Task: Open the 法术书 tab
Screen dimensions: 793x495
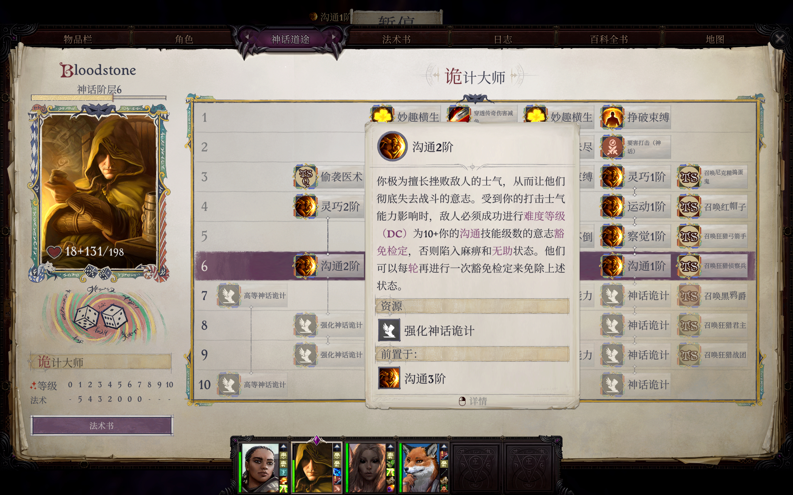Action: [x=396, y=39]
